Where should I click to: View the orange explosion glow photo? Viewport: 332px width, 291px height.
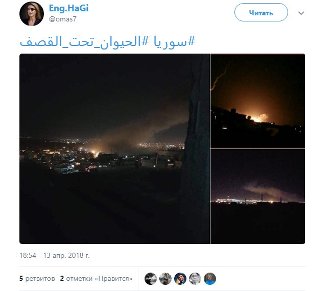[x=257, y=101]
